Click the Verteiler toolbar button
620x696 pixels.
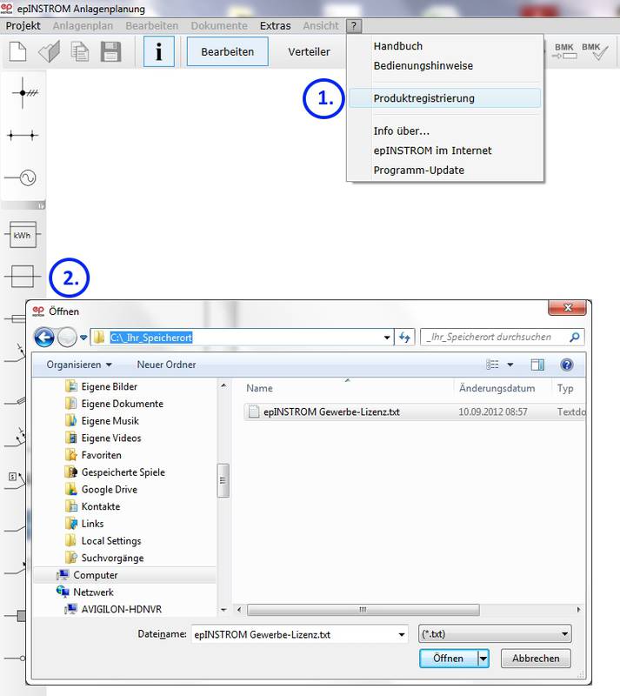(309, 51)
